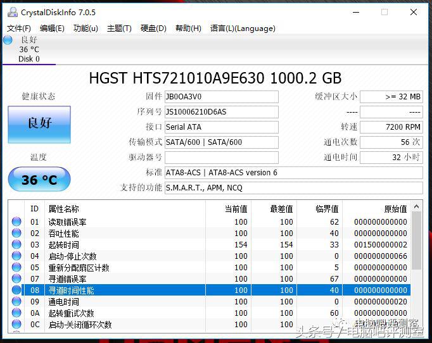Image resolution: width=432 pixels, height=343 pixels.
Task: Open the 主题(T) menu
Action: (119, 28)
